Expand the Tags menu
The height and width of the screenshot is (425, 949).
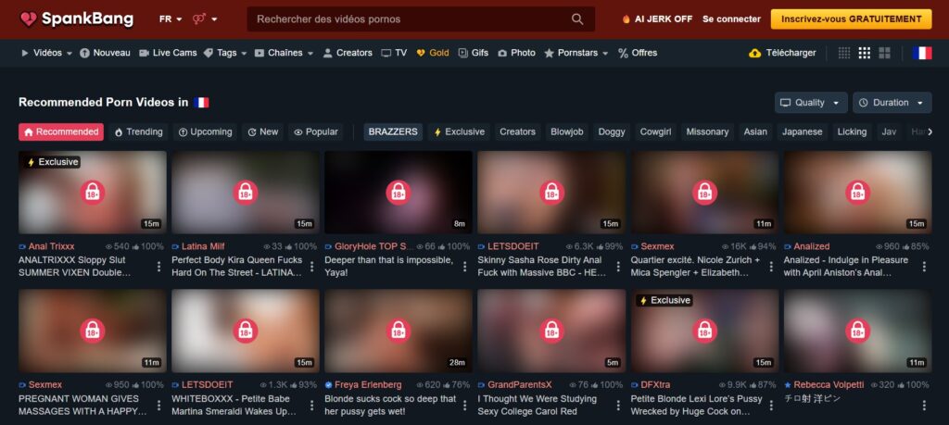coord(225,53)
